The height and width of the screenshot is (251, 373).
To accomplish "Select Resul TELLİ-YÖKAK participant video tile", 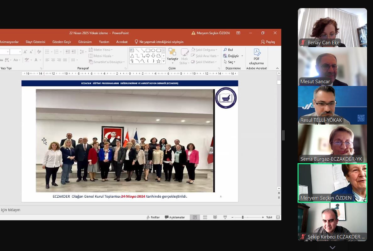I will point(332,105).
